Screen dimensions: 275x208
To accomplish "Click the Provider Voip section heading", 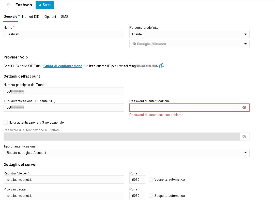I will click(x=16, y=57).
